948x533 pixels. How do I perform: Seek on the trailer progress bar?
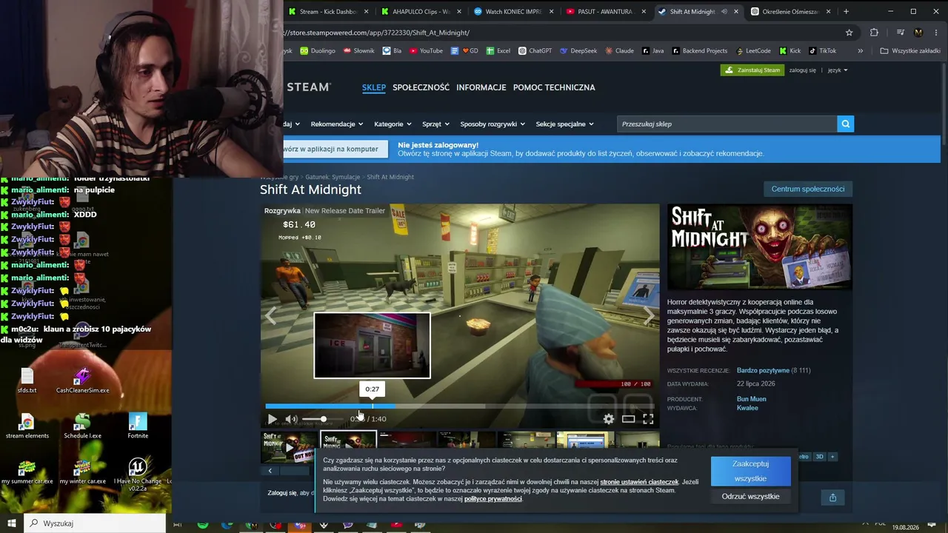coord(460,406)
